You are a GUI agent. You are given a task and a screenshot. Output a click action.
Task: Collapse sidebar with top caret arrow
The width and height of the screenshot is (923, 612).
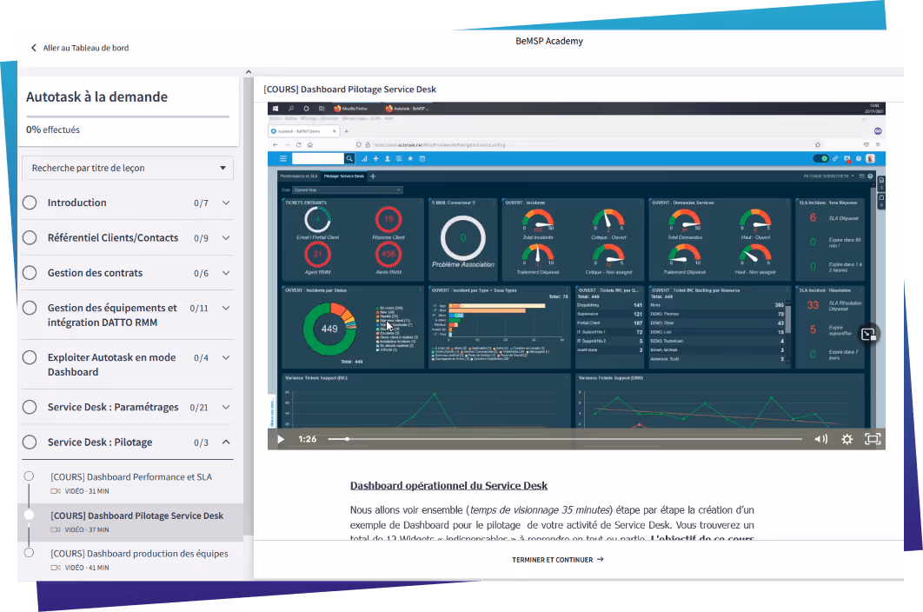tap(249, 72)
